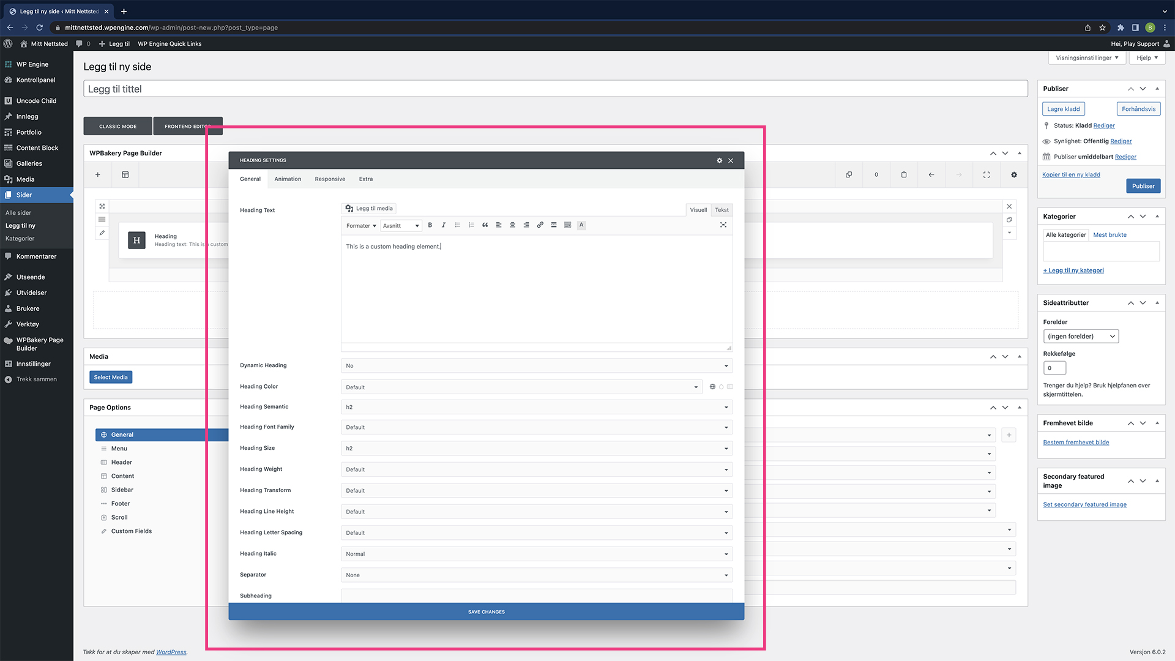Center-align the heading text
Viewport: 1175px width, 661px height.
point(513,225)
